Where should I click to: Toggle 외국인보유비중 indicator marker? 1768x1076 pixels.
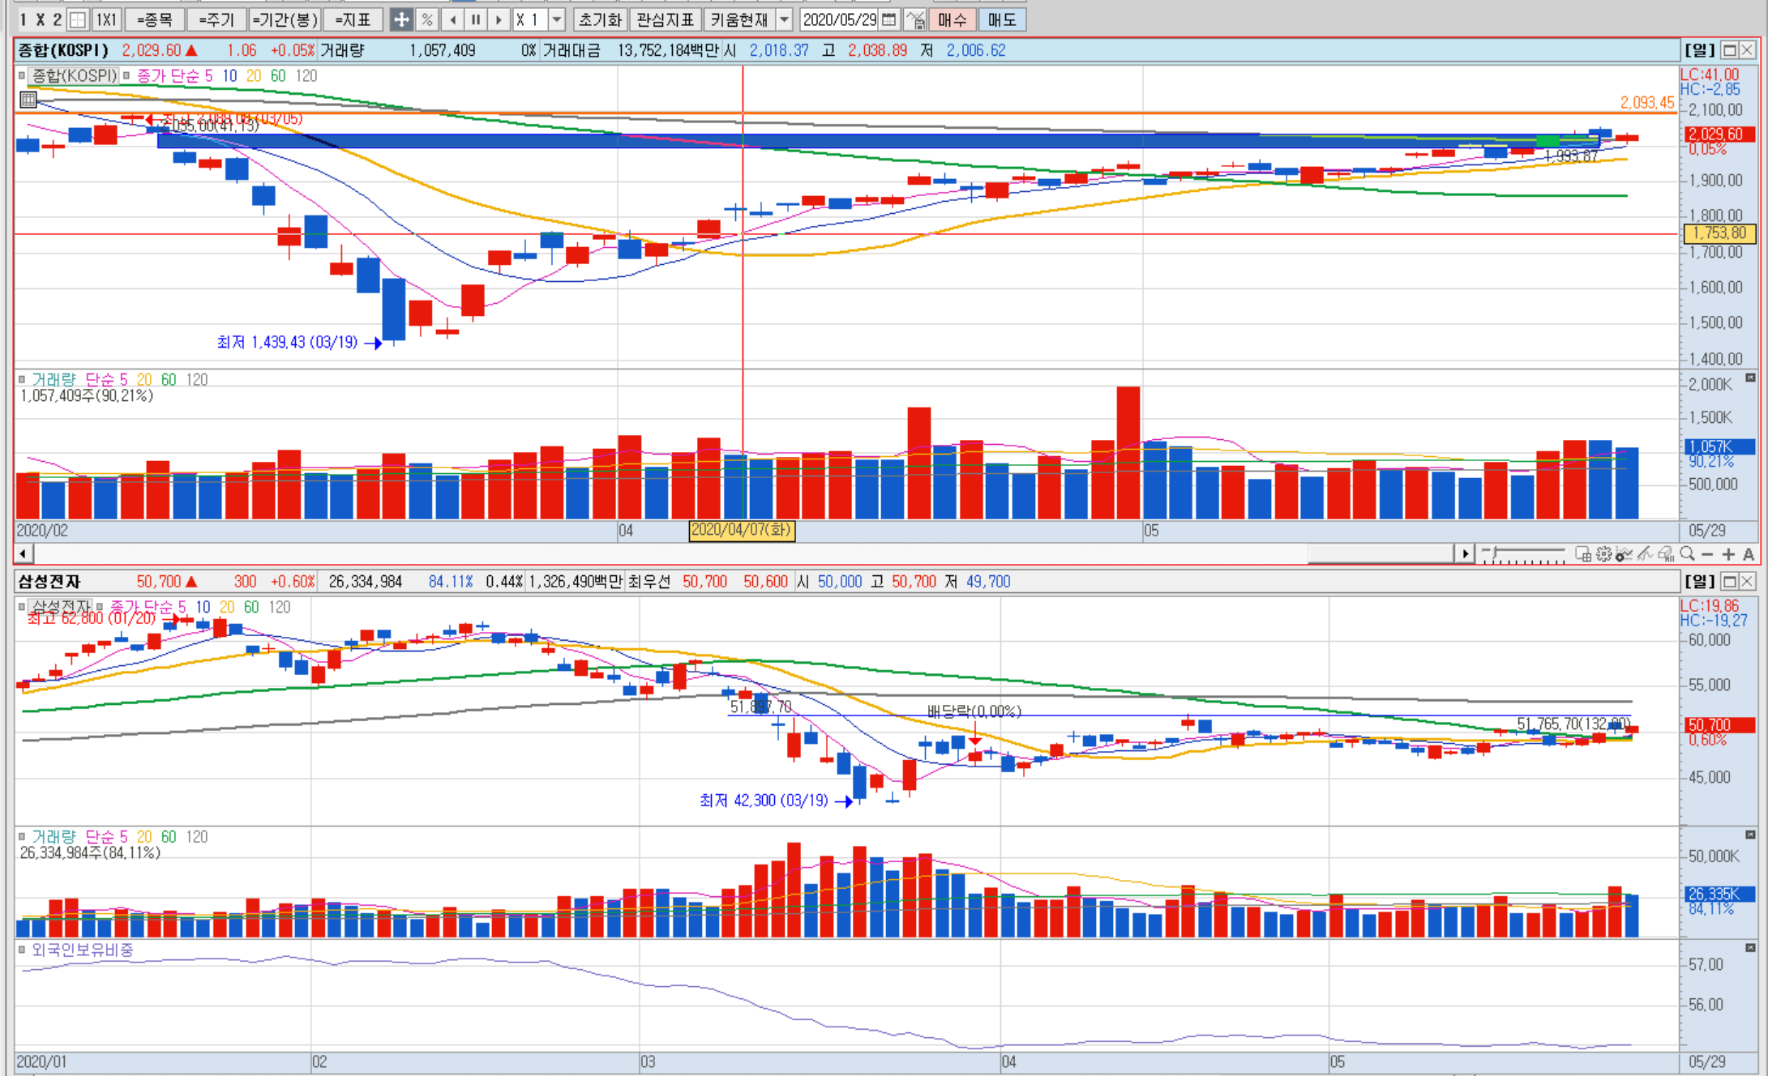point(22,950)
